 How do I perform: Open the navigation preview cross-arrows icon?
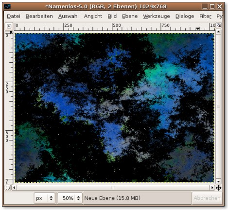coord(219,188)
